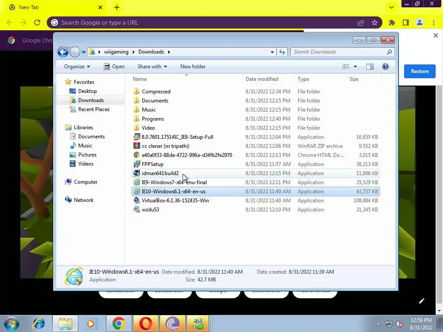Click the Open toolbar button
Image resolution: width=443 pixels, height=332 pixels.
click(x=114, y=67)
